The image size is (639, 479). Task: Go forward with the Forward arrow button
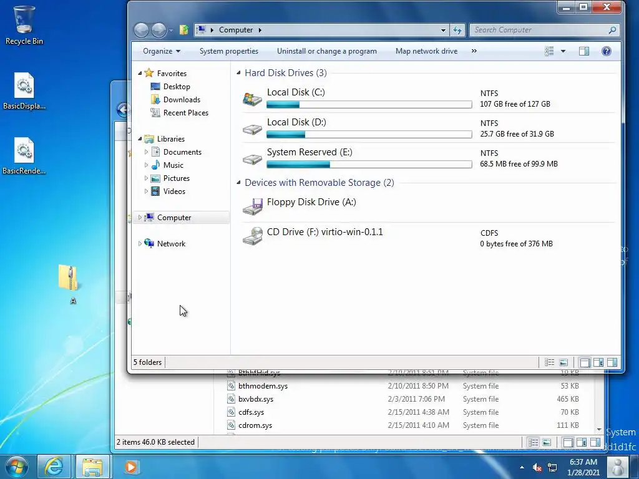(159, 30)
